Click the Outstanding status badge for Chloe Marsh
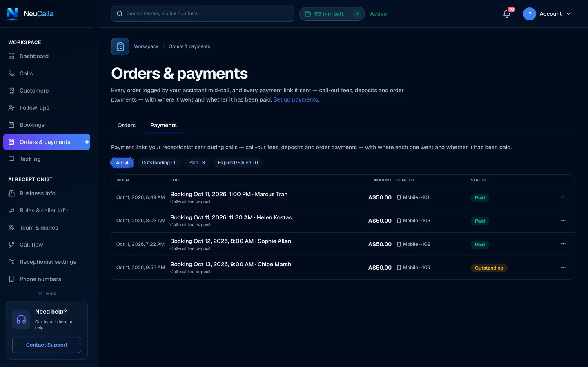The height and width of the screenshot is (367, 588). click(489, 268)
